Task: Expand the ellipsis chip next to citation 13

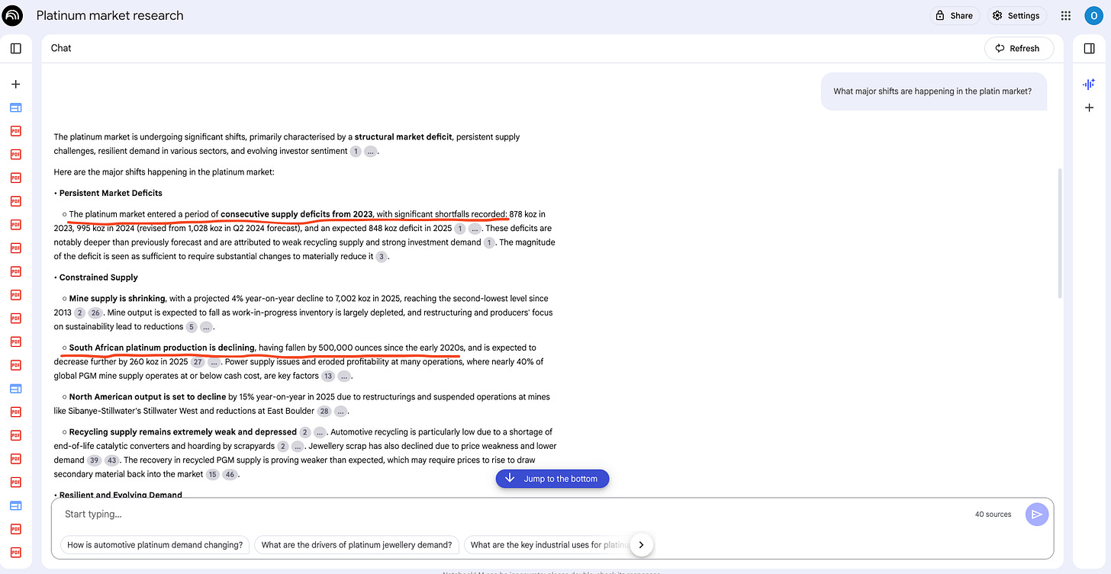Action: click(x=345, y=376)
